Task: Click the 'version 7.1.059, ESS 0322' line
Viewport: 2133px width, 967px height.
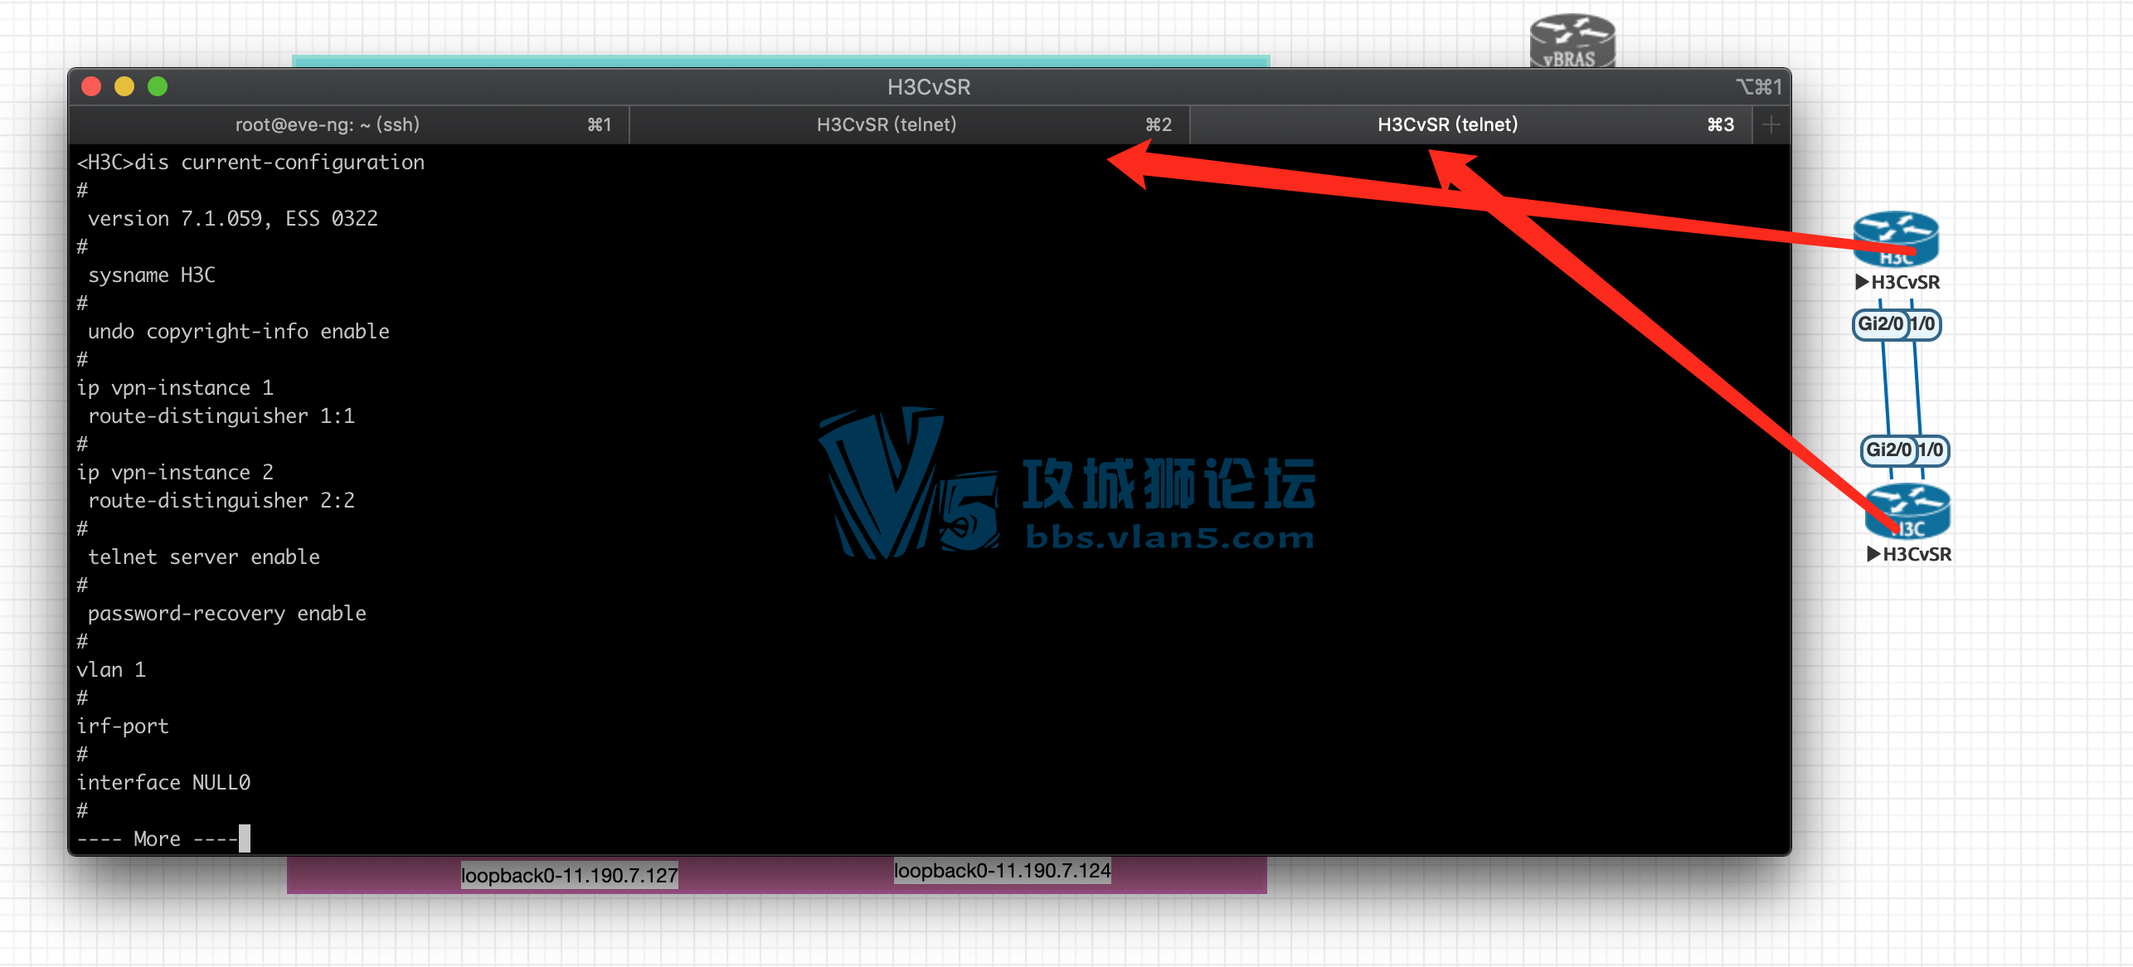Action: click(233, 218)
